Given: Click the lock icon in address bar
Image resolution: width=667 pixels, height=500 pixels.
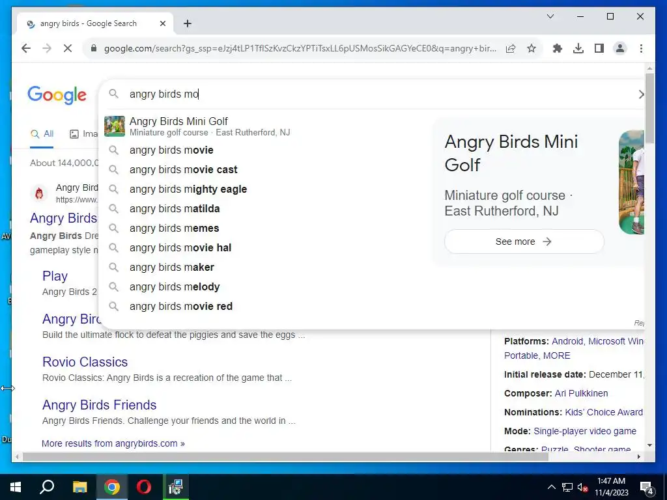Looking at the screenshot, I should click(94, 48).
